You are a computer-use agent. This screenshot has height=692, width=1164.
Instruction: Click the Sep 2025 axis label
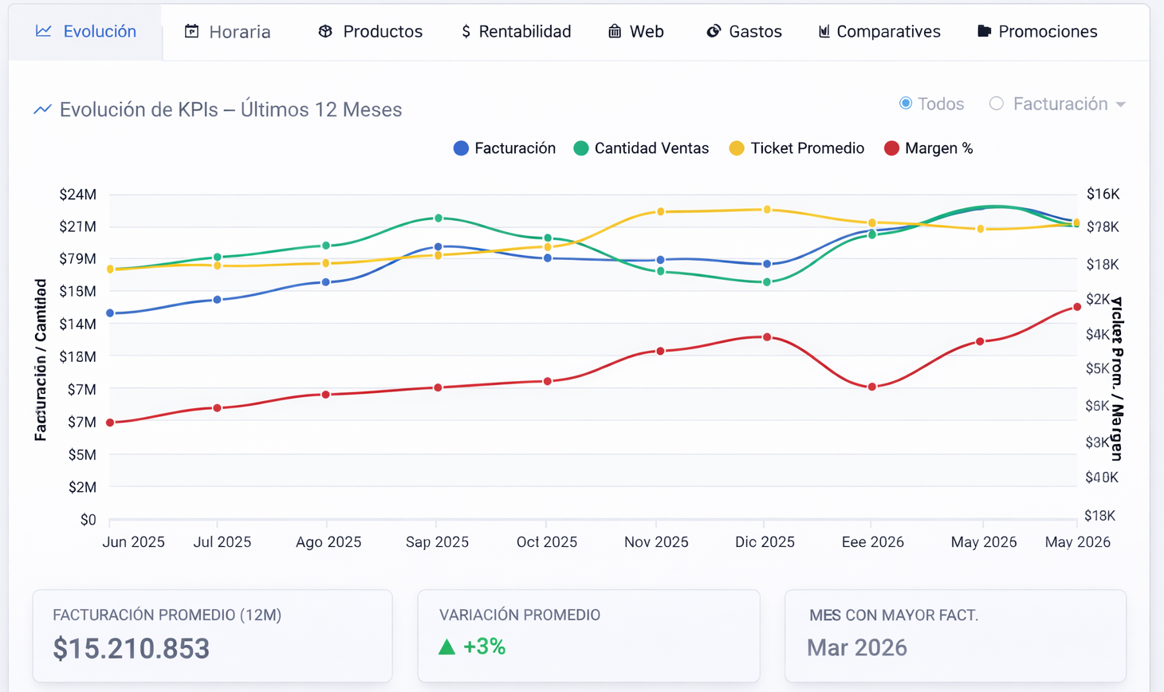pos(437,542)
